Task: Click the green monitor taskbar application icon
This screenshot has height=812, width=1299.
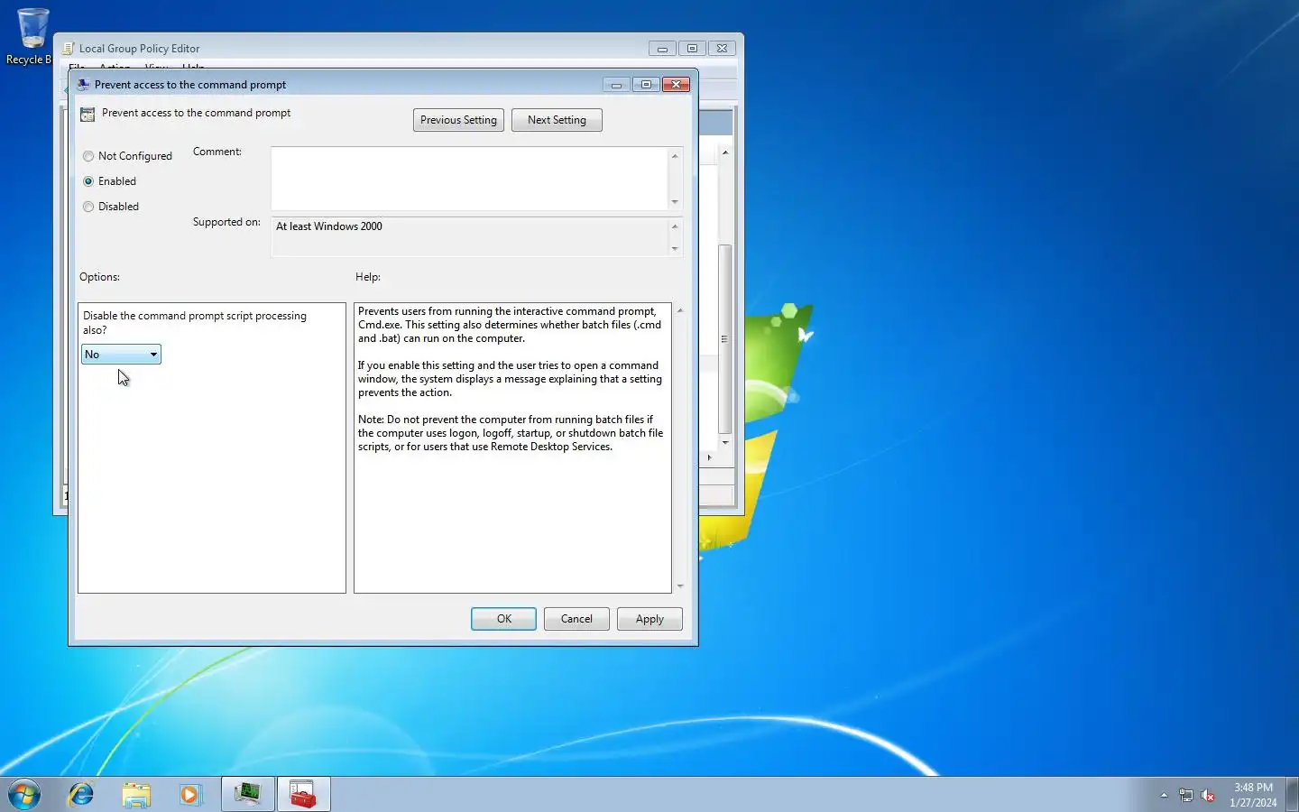Action: (x=247, y=794)
